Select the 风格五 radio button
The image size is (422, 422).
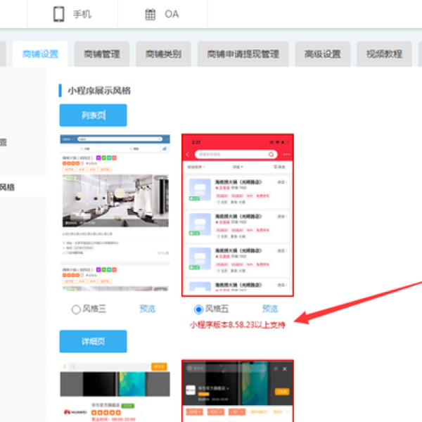[198, 309]
